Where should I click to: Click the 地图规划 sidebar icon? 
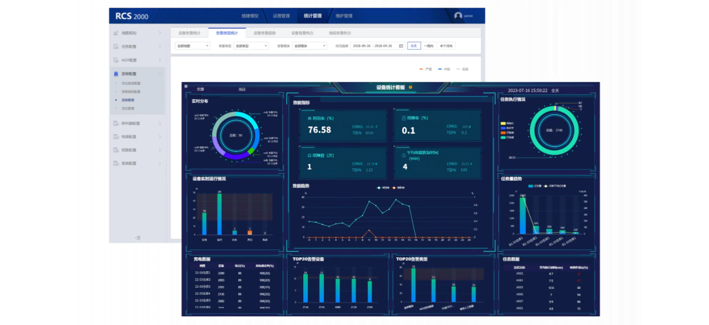(116, 32)
